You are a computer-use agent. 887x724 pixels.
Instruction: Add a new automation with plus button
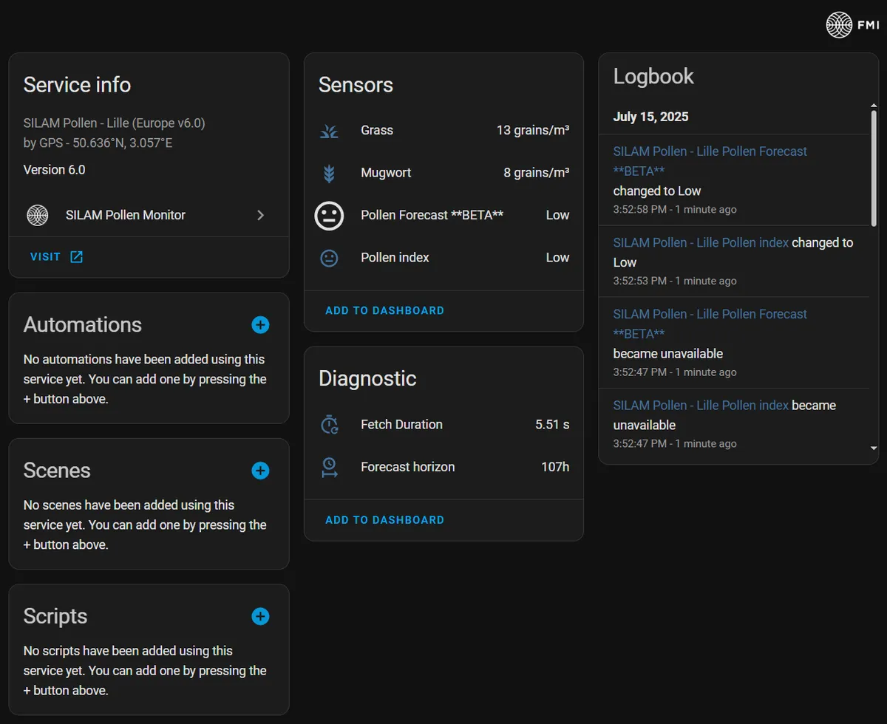[x=260, y=324]
